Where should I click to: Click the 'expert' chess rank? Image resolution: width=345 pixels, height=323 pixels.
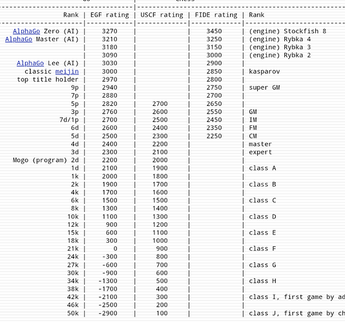click(x=260, y=152)
